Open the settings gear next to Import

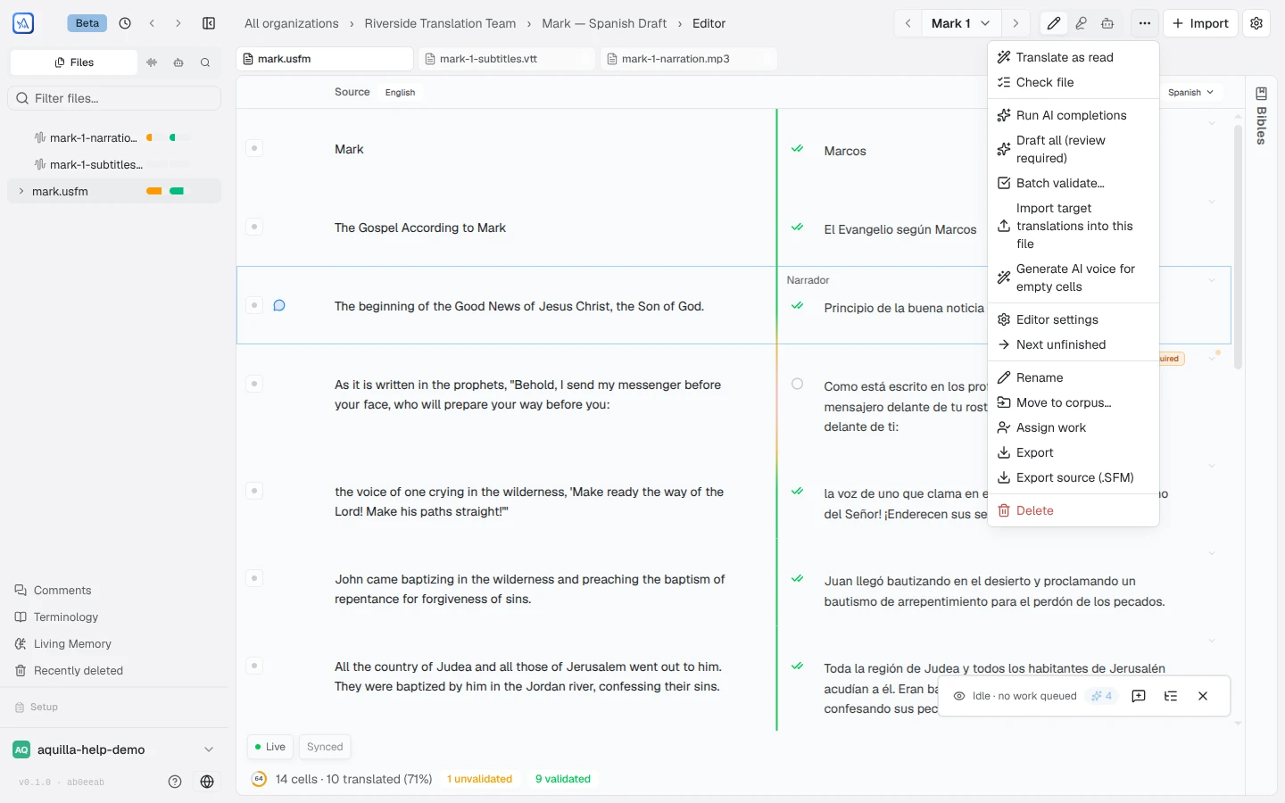[1256, 23]
